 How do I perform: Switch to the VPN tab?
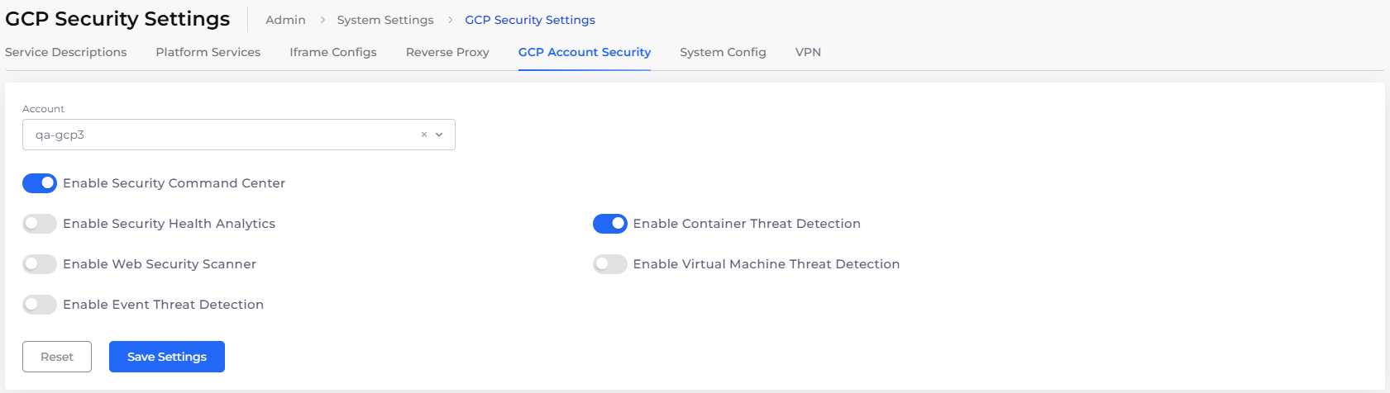coord(808,52)
